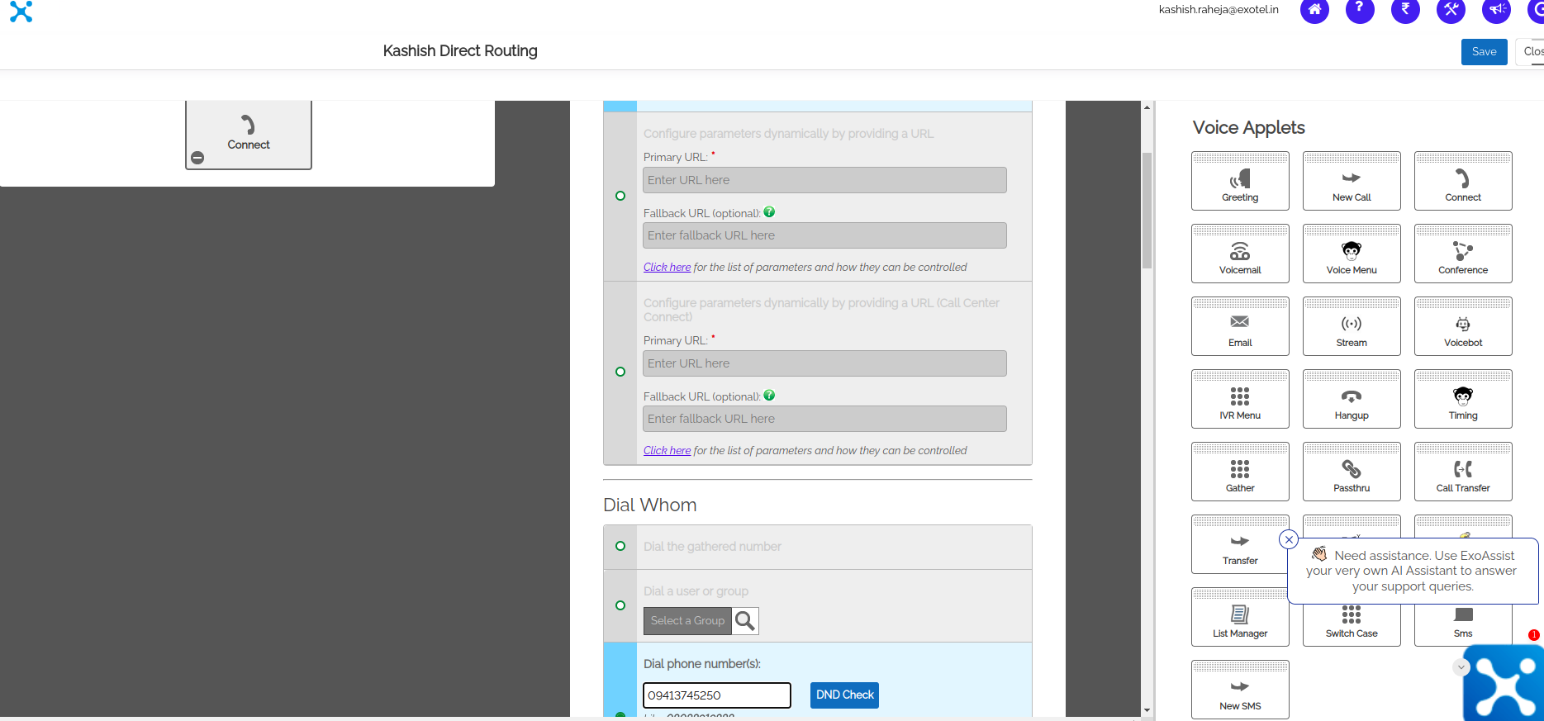The width and height of the screenshot is (1544, 721).
Task: Add the Call Transfer applet
Action: pos(1463,472)
